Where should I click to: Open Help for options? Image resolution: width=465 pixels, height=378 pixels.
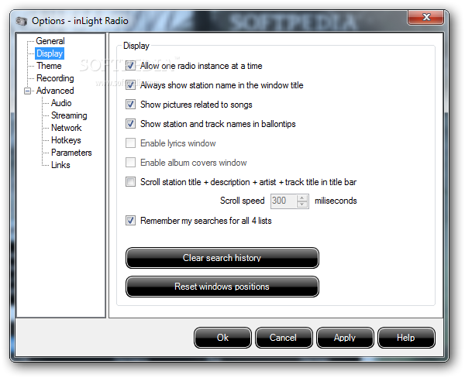[x=406, y=338]
